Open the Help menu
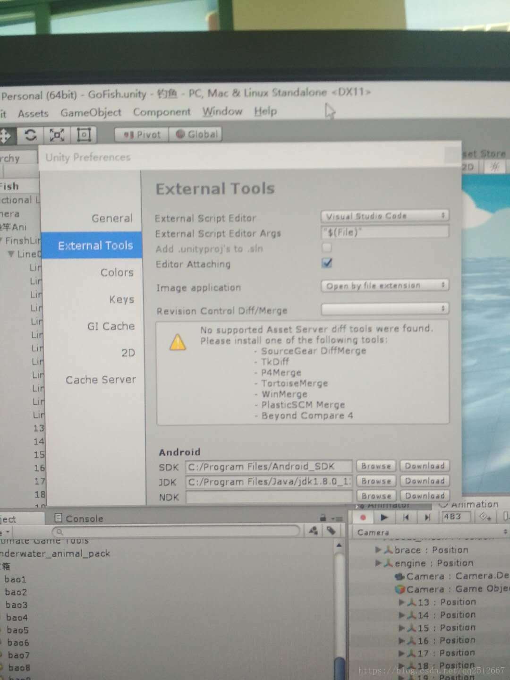 265,111
